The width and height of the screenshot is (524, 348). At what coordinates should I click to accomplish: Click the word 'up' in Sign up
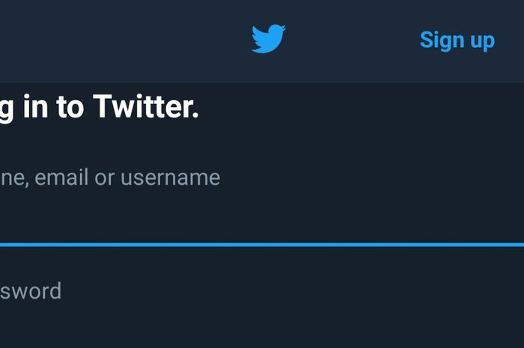483,42
